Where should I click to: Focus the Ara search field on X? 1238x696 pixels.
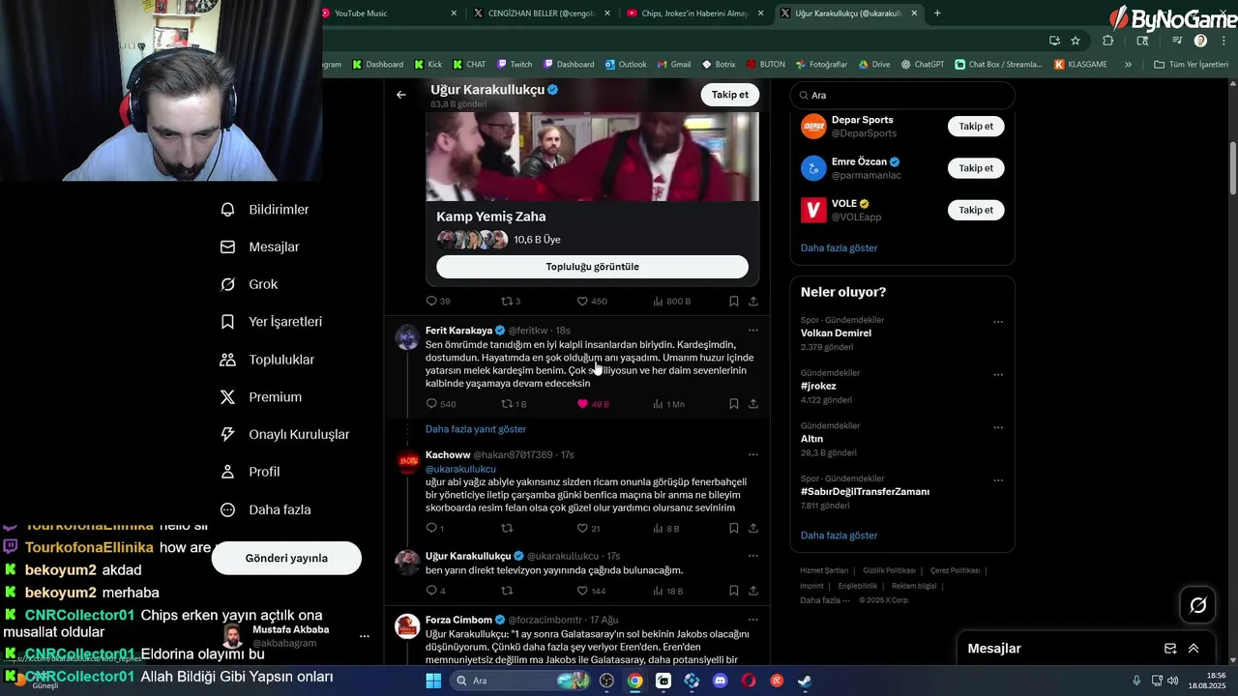click(902, 96)
